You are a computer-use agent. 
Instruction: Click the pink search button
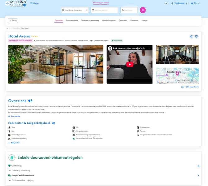click(142, 10)
